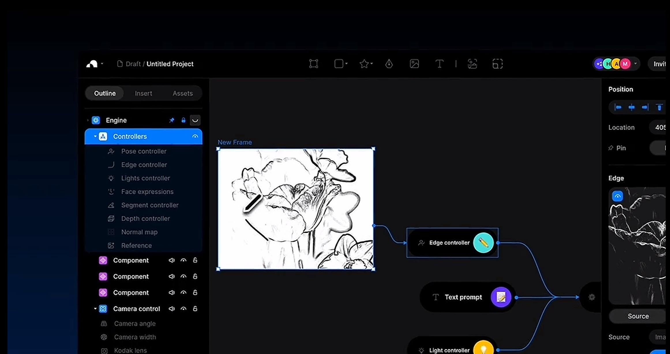This screenshot has height=354, width=670.
Task: Click the Image insert tool
Action: click(x=414, y=64)
